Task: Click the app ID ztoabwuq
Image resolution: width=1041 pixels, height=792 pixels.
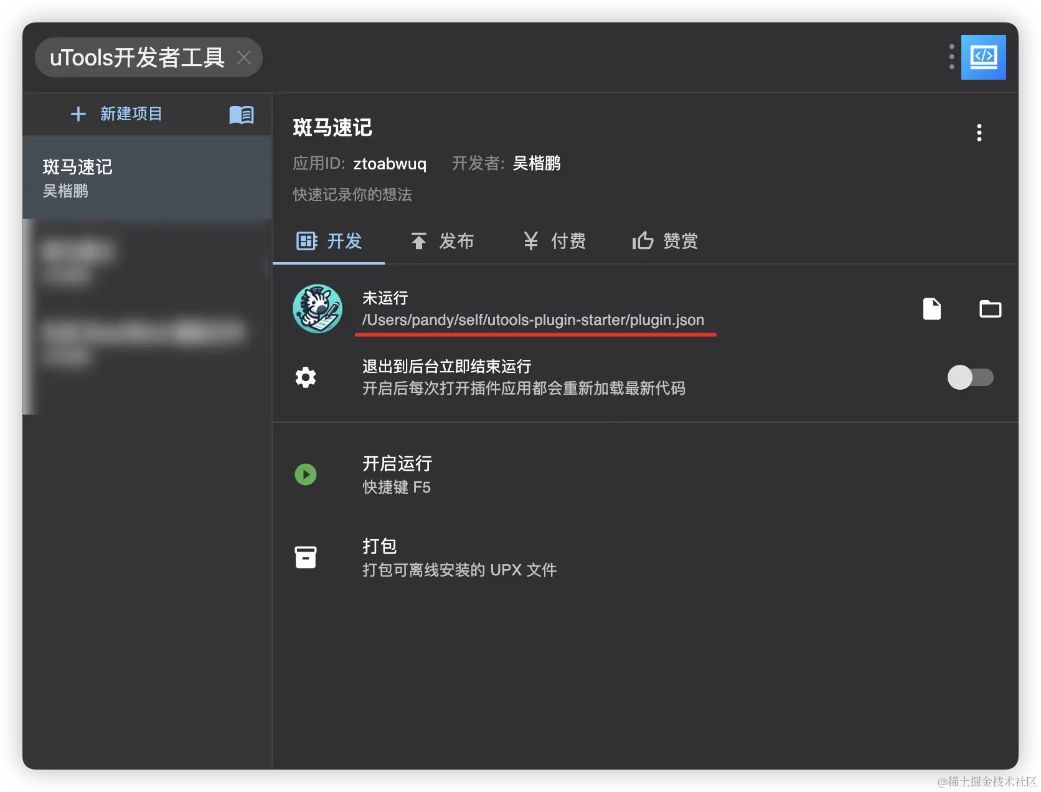Action: 390,164
